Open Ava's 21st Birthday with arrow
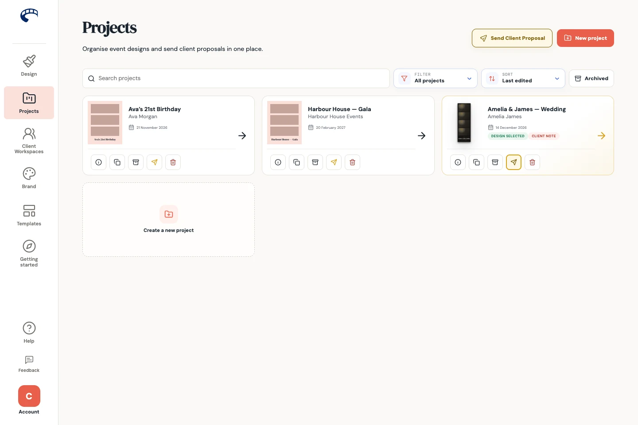 [x=242, y=135]
